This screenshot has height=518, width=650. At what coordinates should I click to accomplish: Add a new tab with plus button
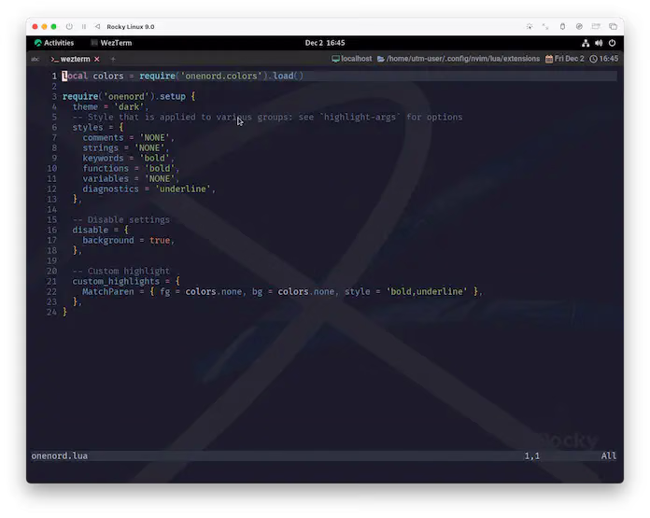pyautogui.click(x=113, y=59)
